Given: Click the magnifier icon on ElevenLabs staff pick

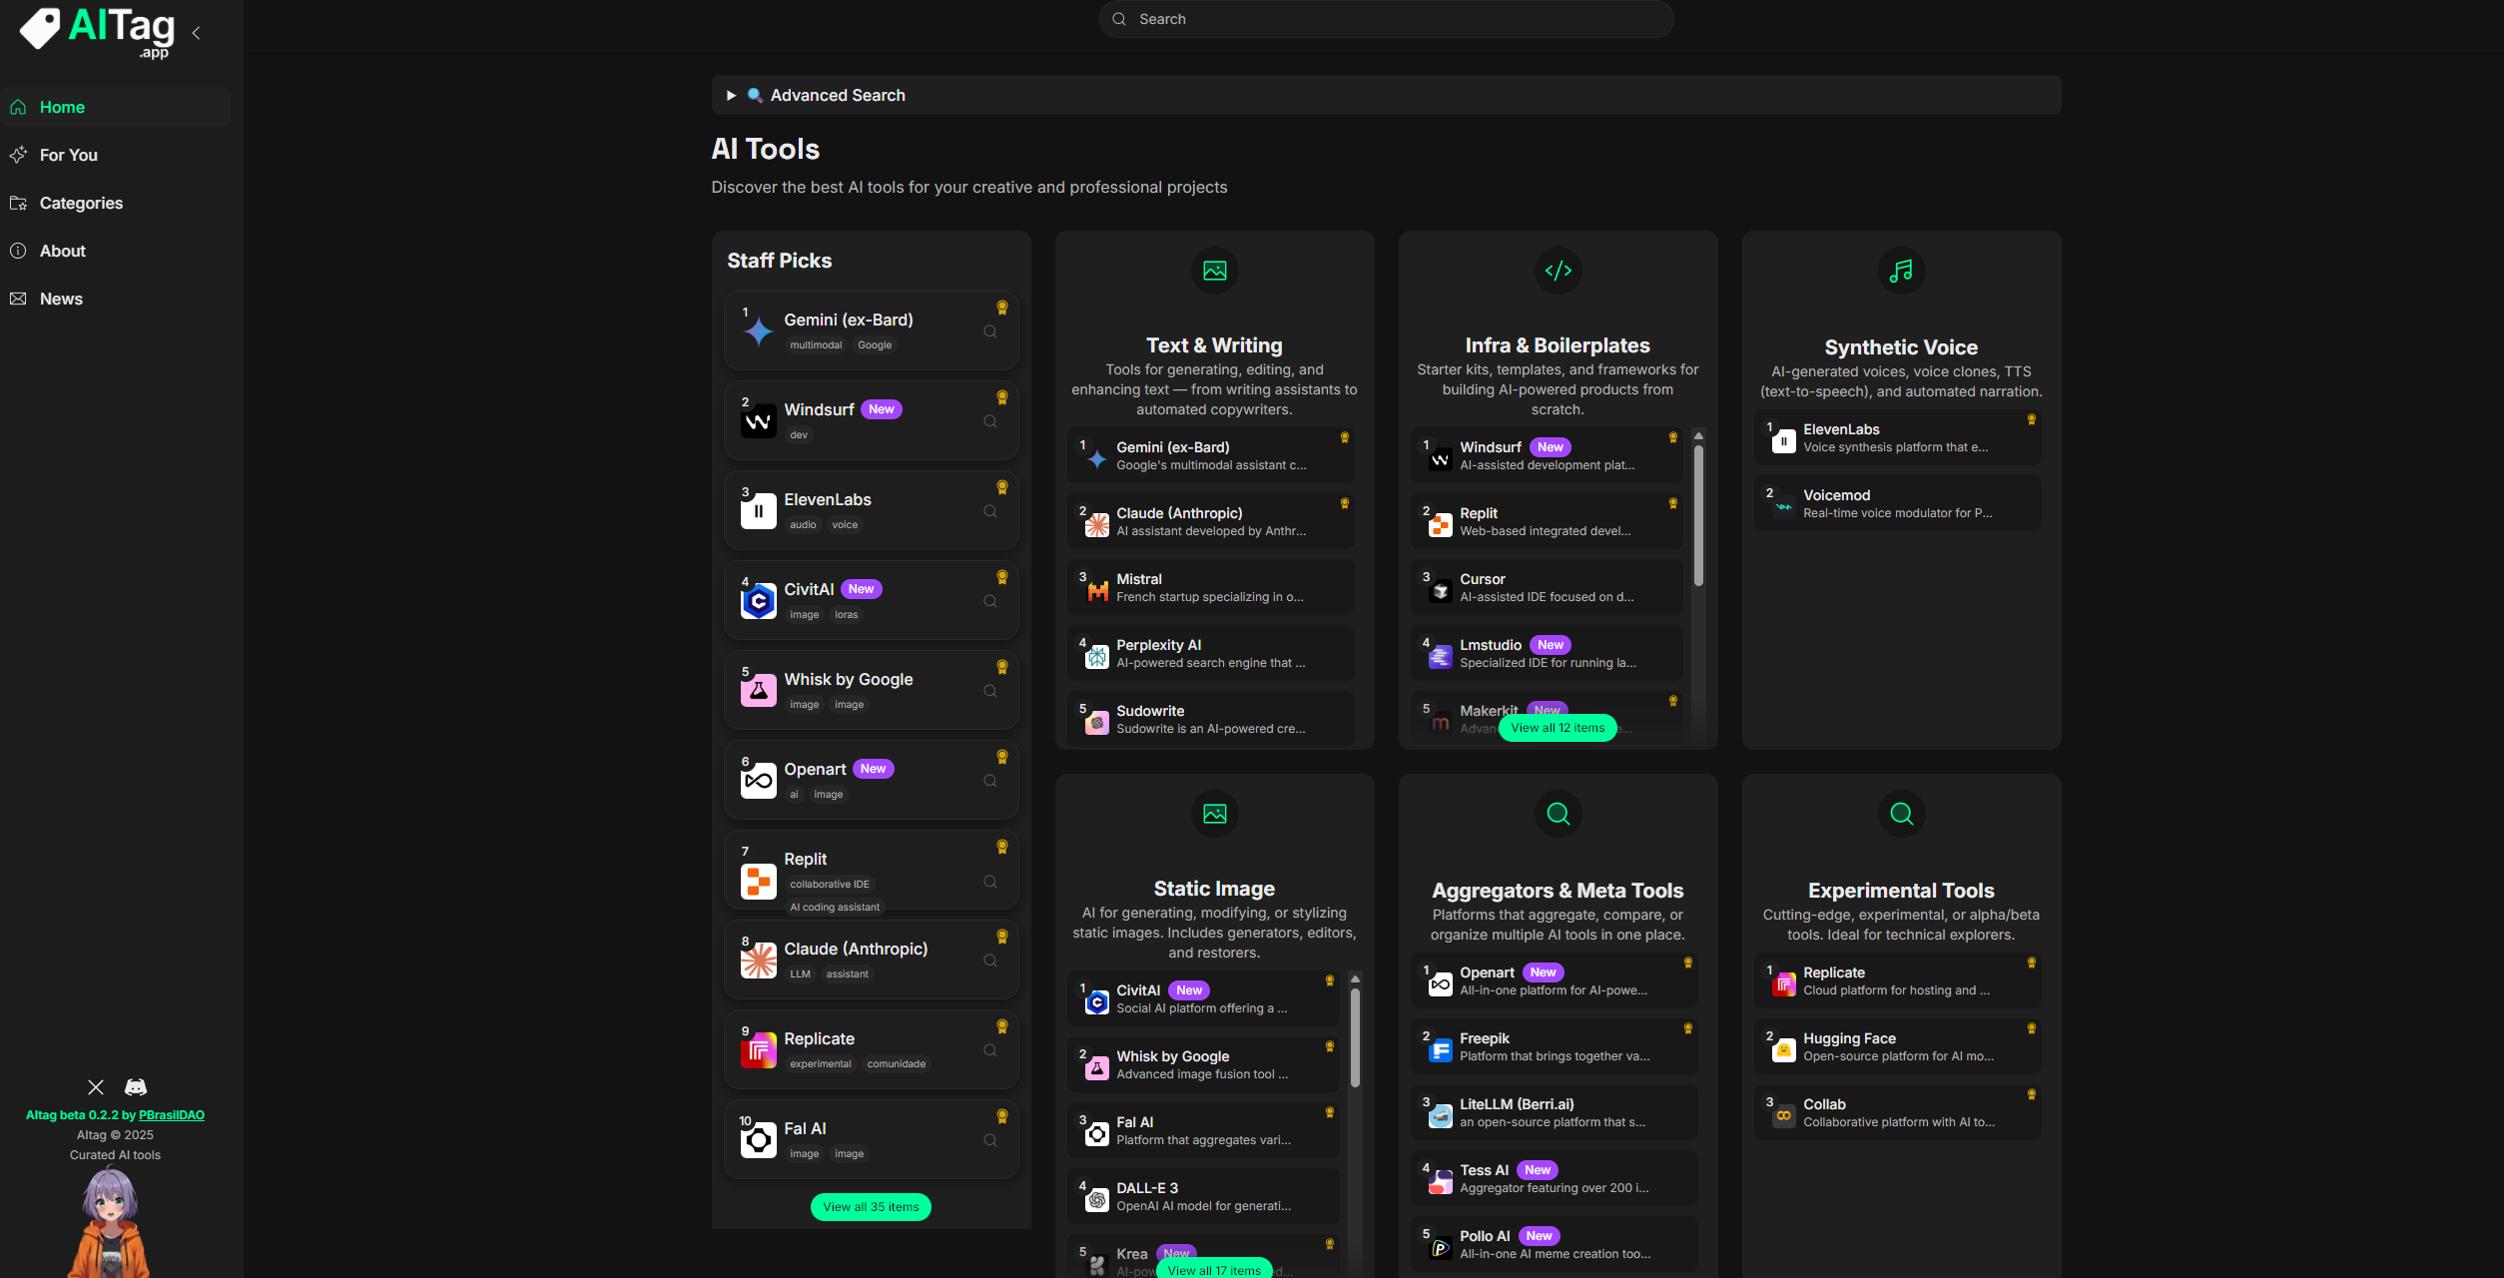Looking at the screenshot, I should coord(990,512).
